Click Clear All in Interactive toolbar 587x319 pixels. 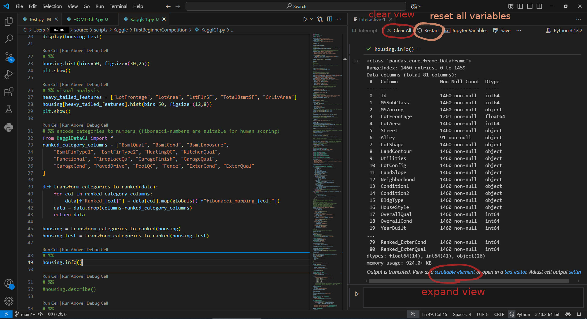click(399, 30)
